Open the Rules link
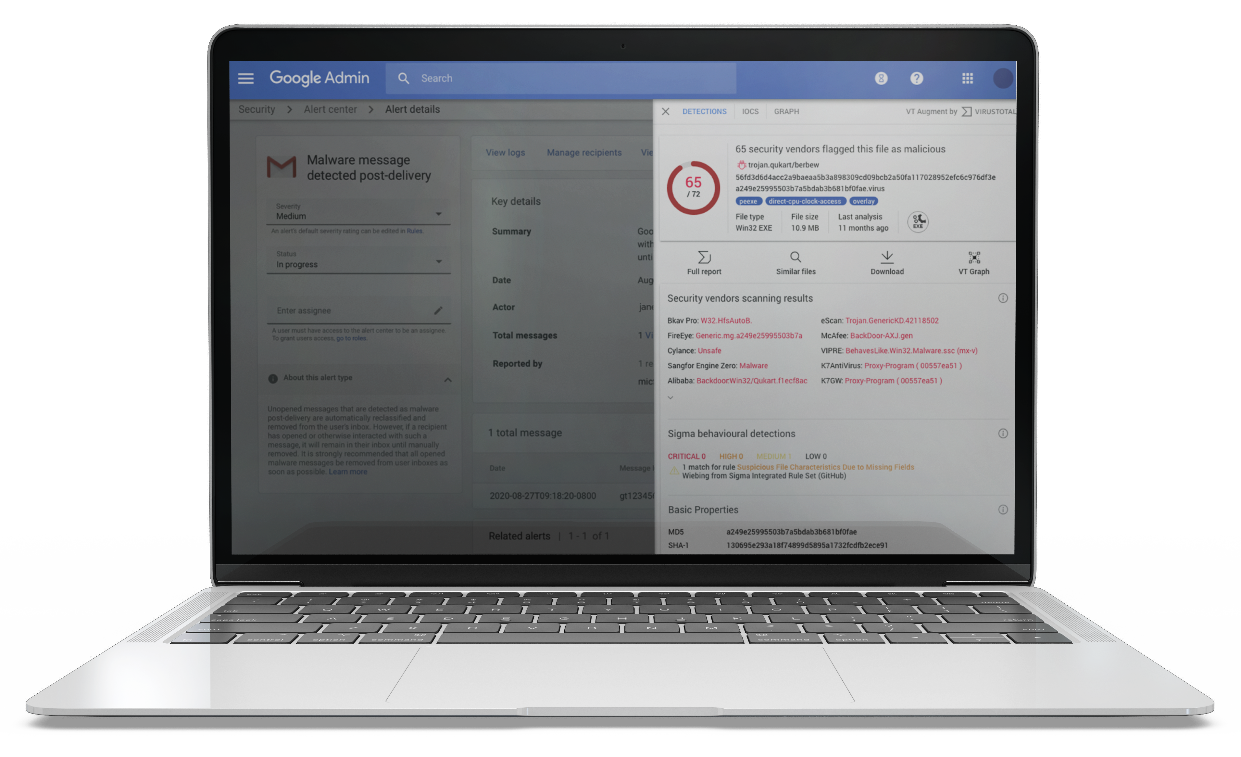 [x=415, y=231]
